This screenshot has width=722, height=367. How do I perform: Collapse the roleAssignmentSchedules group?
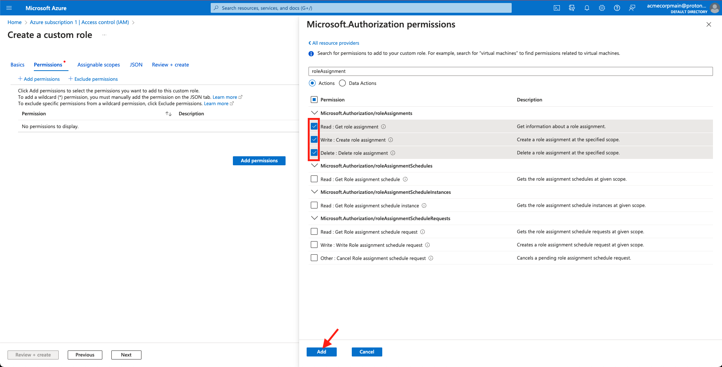(314, 166)
